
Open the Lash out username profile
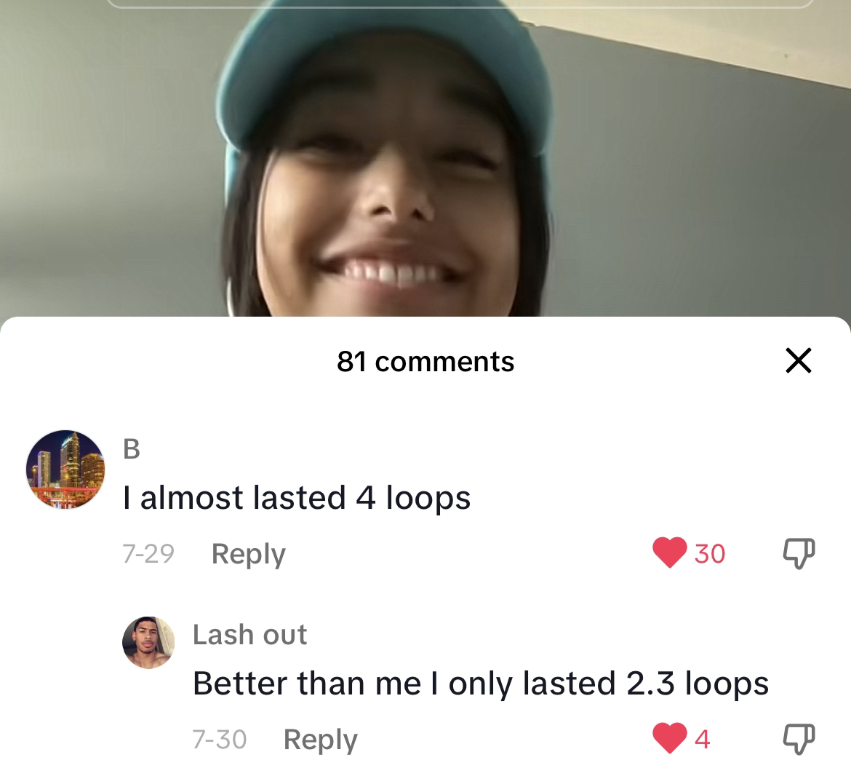click(249, 634)
